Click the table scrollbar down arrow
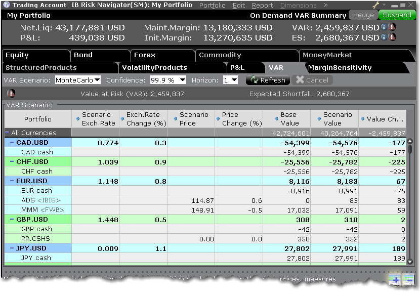 coord(410,261)
